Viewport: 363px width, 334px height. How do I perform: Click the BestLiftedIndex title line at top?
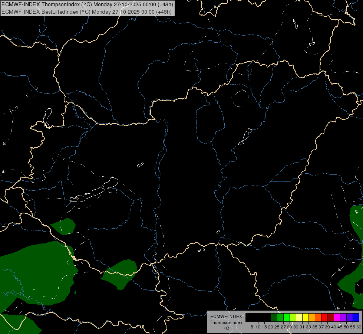87,12
